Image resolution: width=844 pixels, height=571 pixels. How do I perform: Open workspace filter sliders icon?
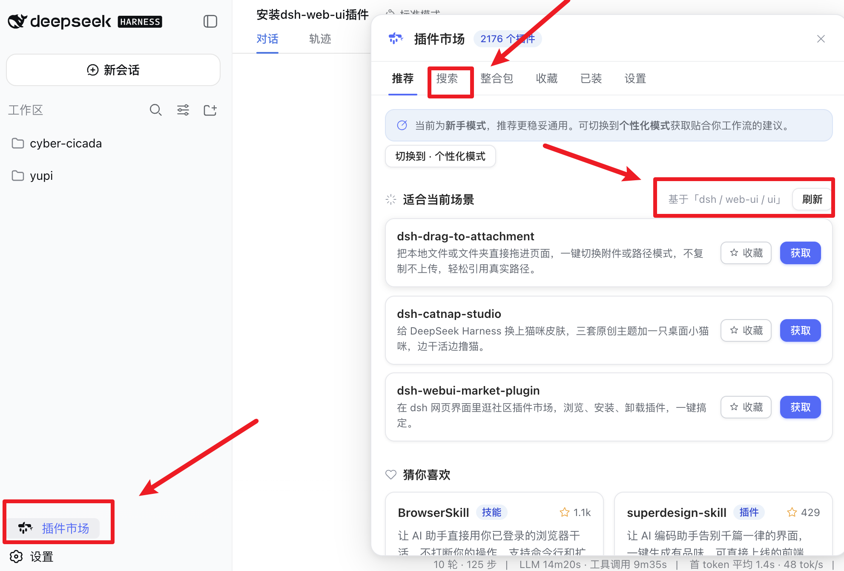coord(183,110)
